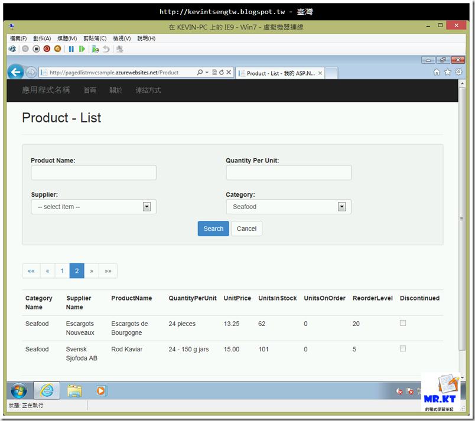The height and width of the screenshot is (421, 475).
Task: Click the green Reset/Resume VM icon
Action: pyautogui.click(x=82, y=49)
